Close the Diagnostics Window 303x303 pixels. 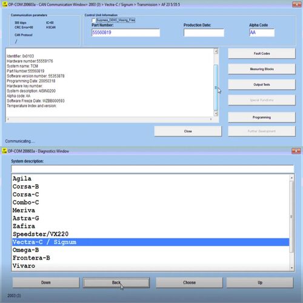tap(296, 151)
